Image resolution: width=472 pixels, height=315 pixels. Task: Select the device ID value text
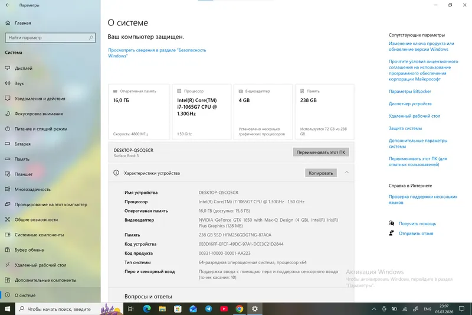241,244
